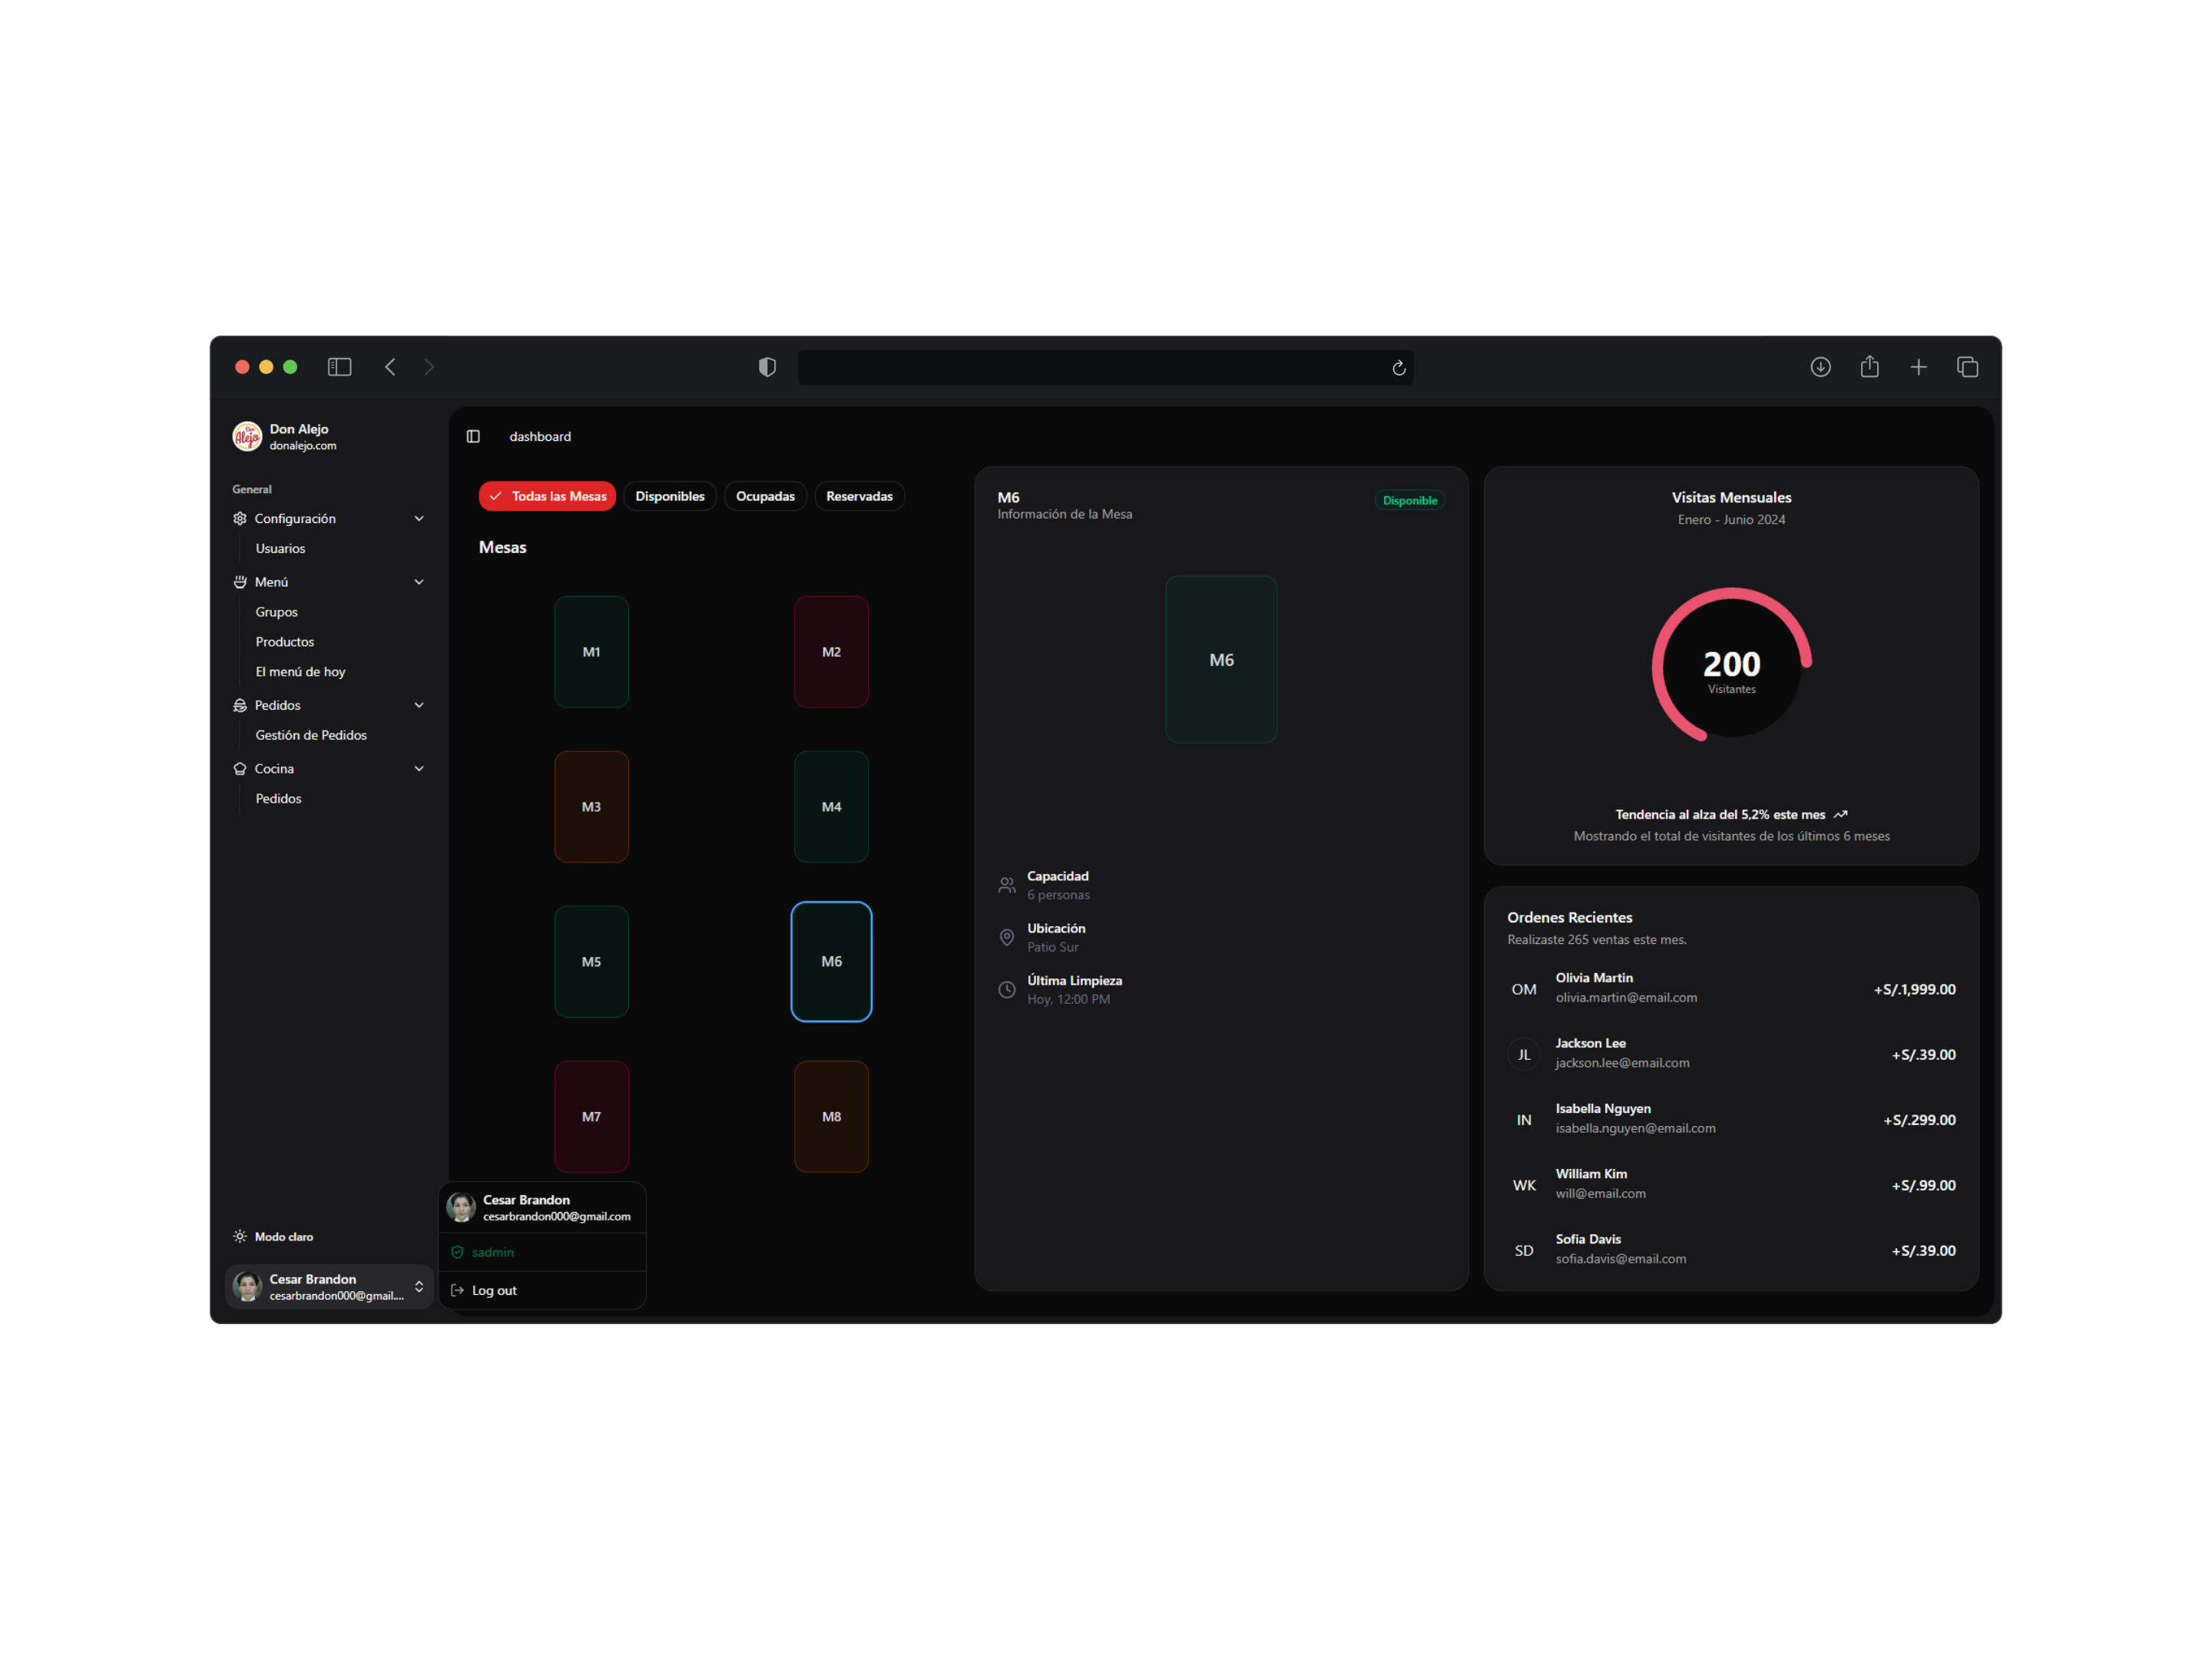Open Gestión de Pedidos menu item
Viewport: 2212px width, 1659px height.
(311, 735)
